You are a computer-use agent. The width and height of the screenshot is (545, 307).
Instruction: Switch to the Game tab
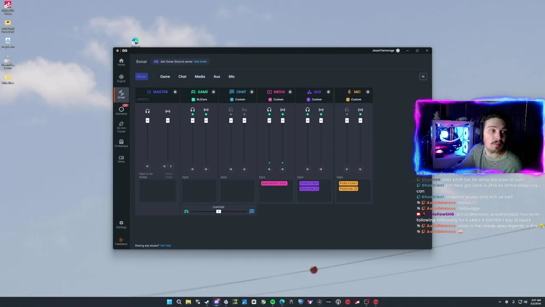tap(165, 77)
